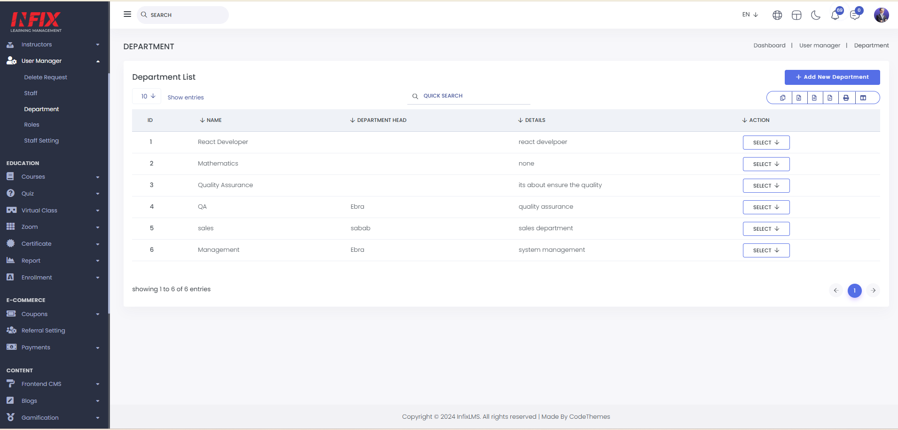This screenshot has height=430, width=898.
Task: Click the Coupons icon
Action: pos(11,313)
